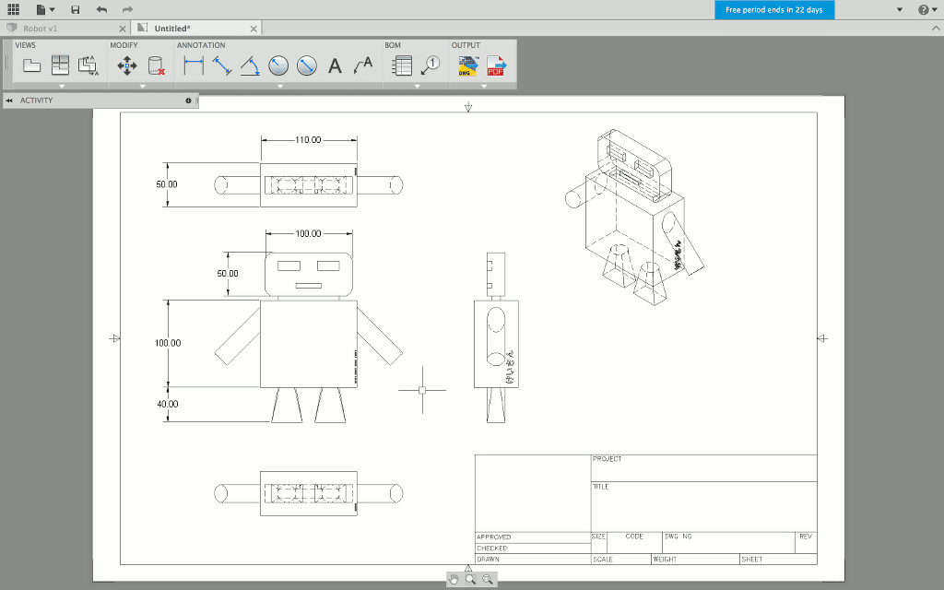Insert a parts list Table
This screenshot has width=944, height=590.
pos(402,65)
